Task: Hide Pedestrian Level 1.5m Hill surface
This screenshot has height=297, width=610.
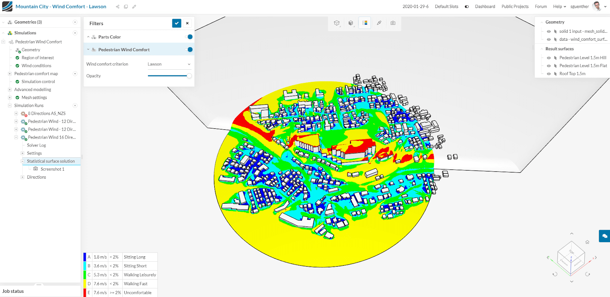Action: click(x=549, y=58)
